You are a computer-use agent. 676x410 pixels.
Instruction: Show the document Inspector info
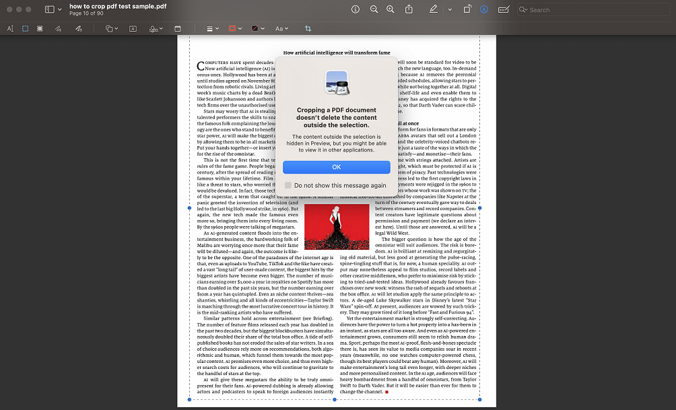point(356,9)
